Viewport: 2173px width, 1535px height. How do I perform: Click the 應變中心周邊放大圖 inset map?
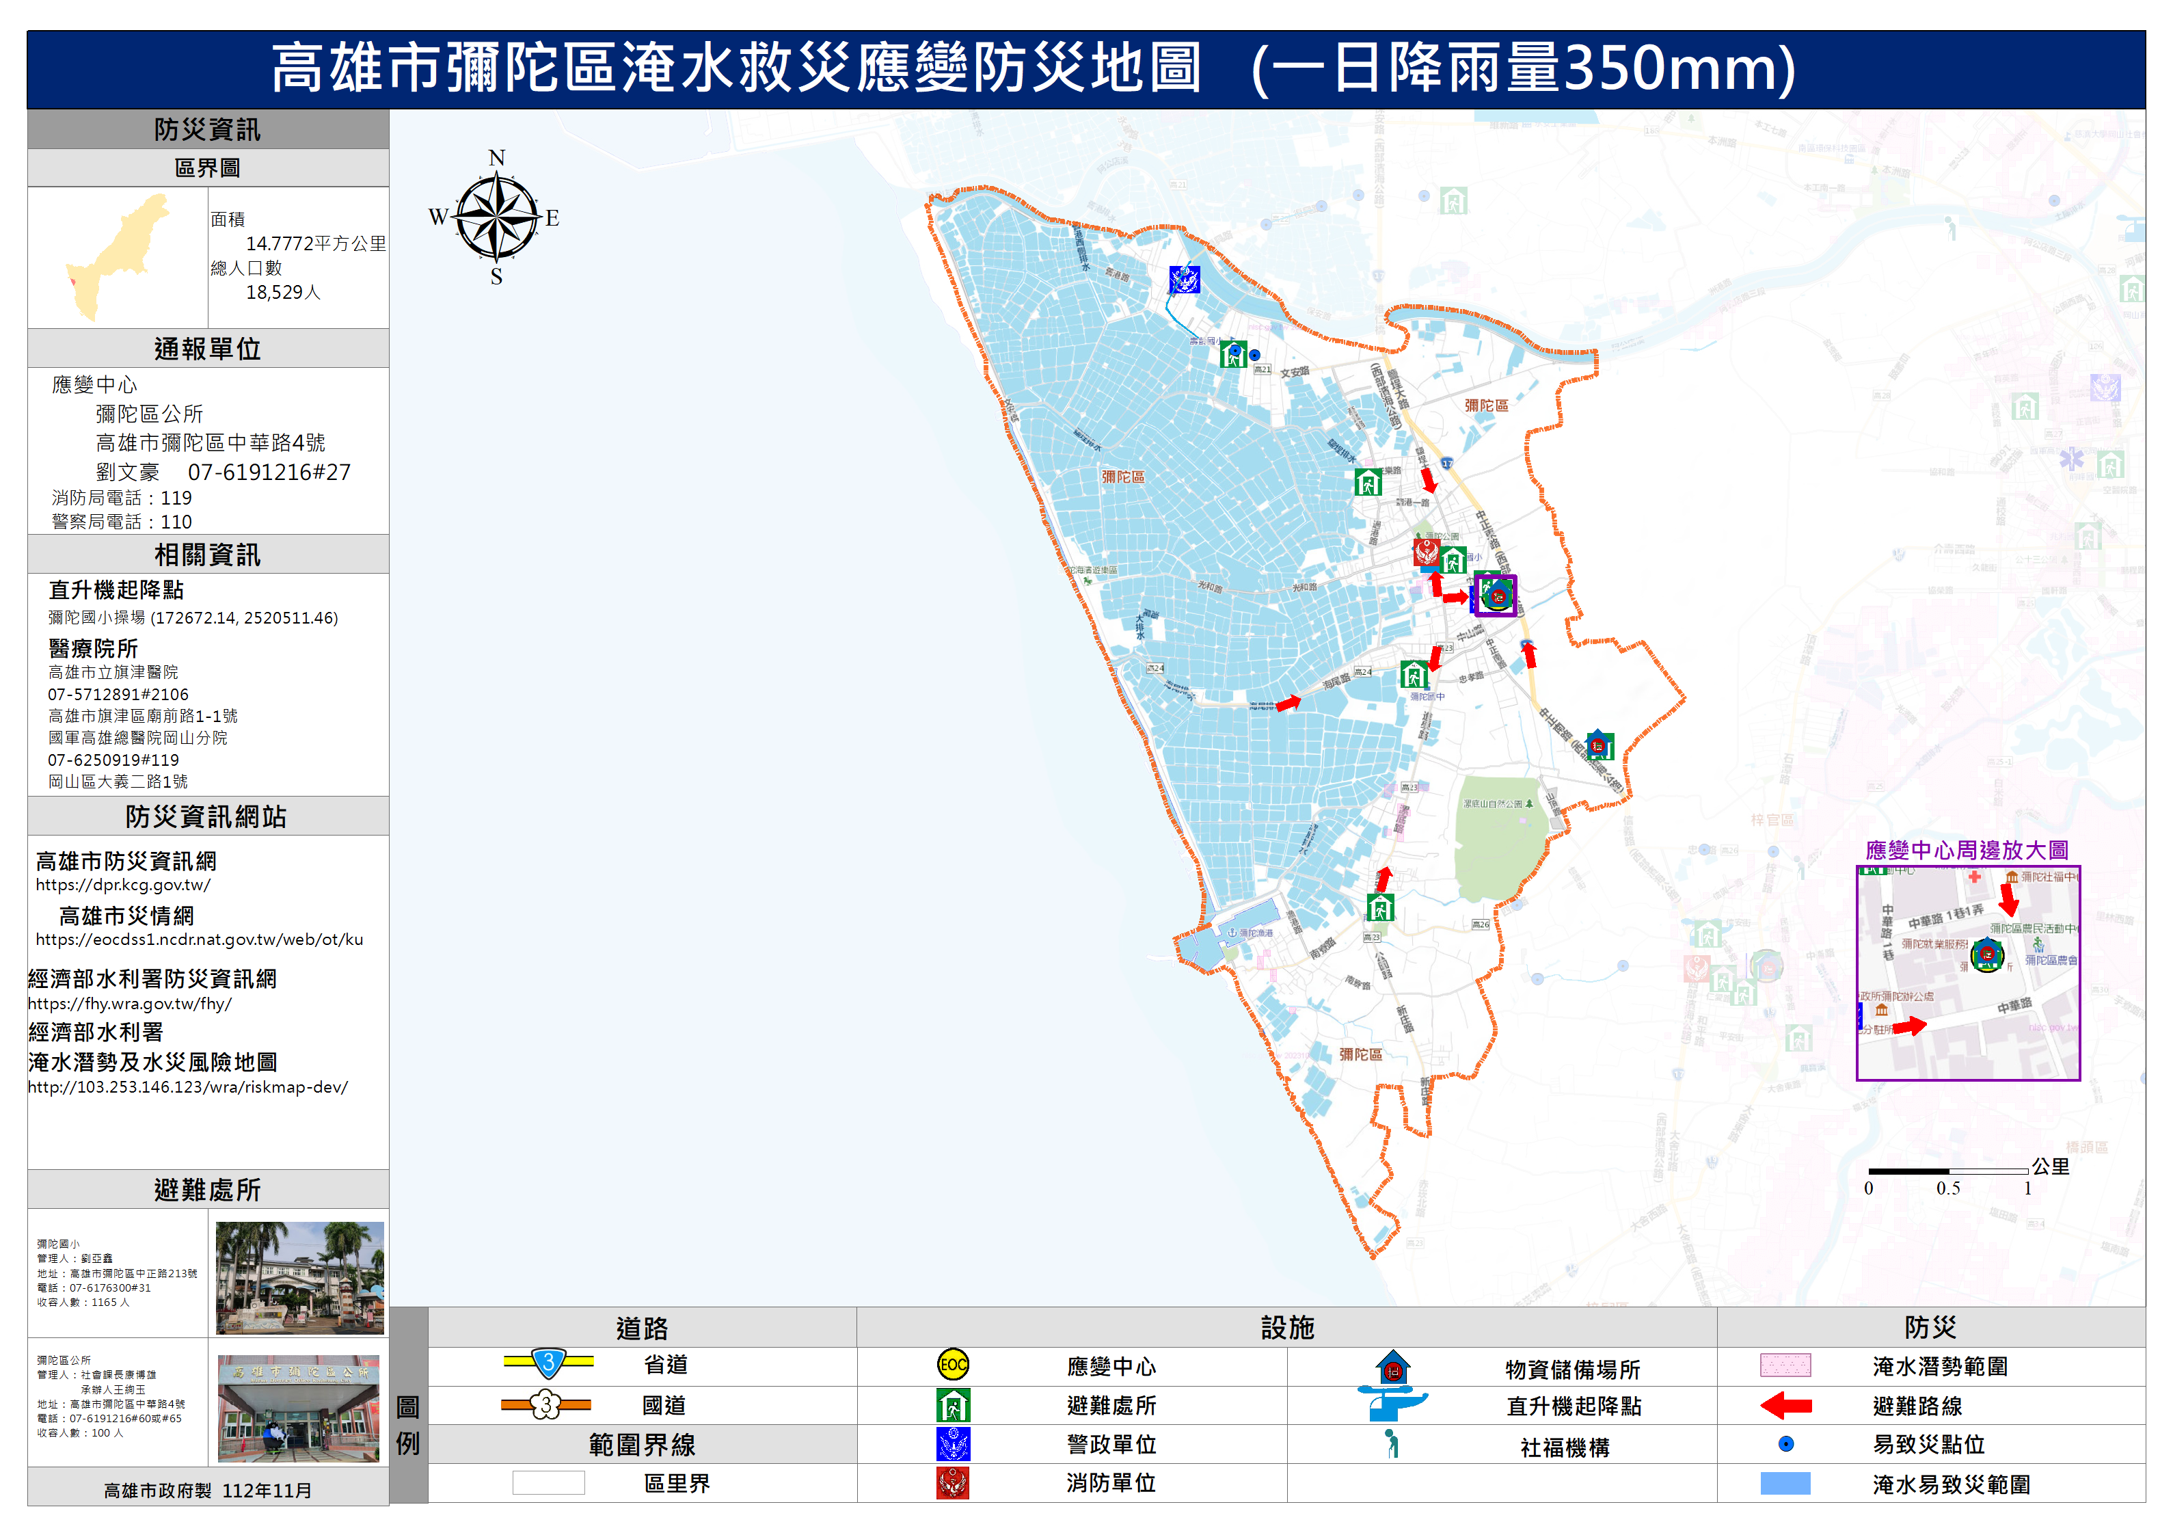coord(1969,974)
